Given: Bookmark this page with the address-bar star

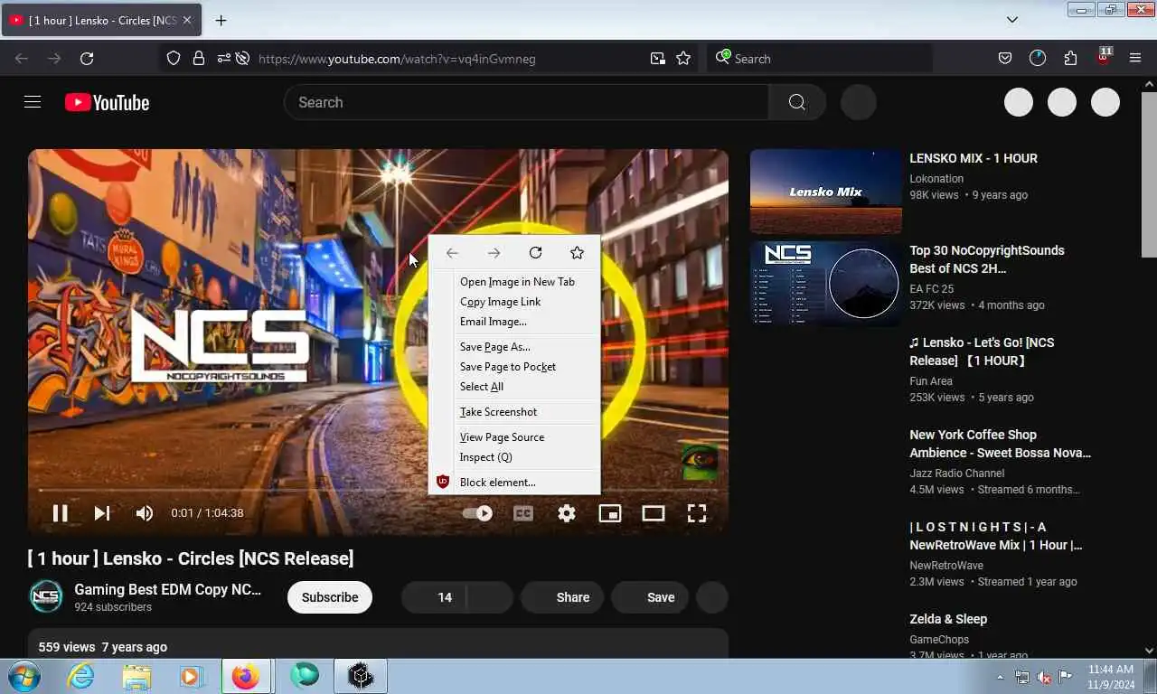Looking at the screenshot, I should click(683, 59).
